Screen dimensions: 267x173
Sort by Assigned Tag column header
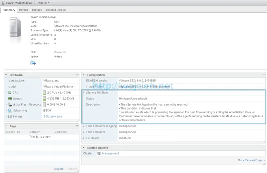coord(16,132)
